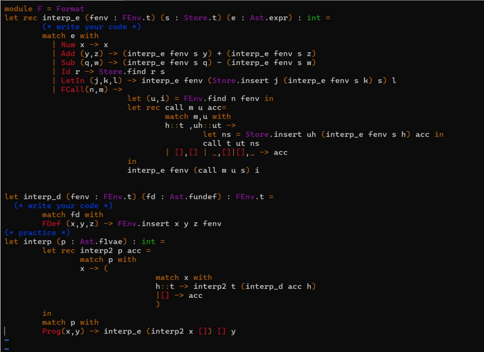Click the 'h::t ,uh::ut ->' pattern
The image size is (484, 352).
200,126
